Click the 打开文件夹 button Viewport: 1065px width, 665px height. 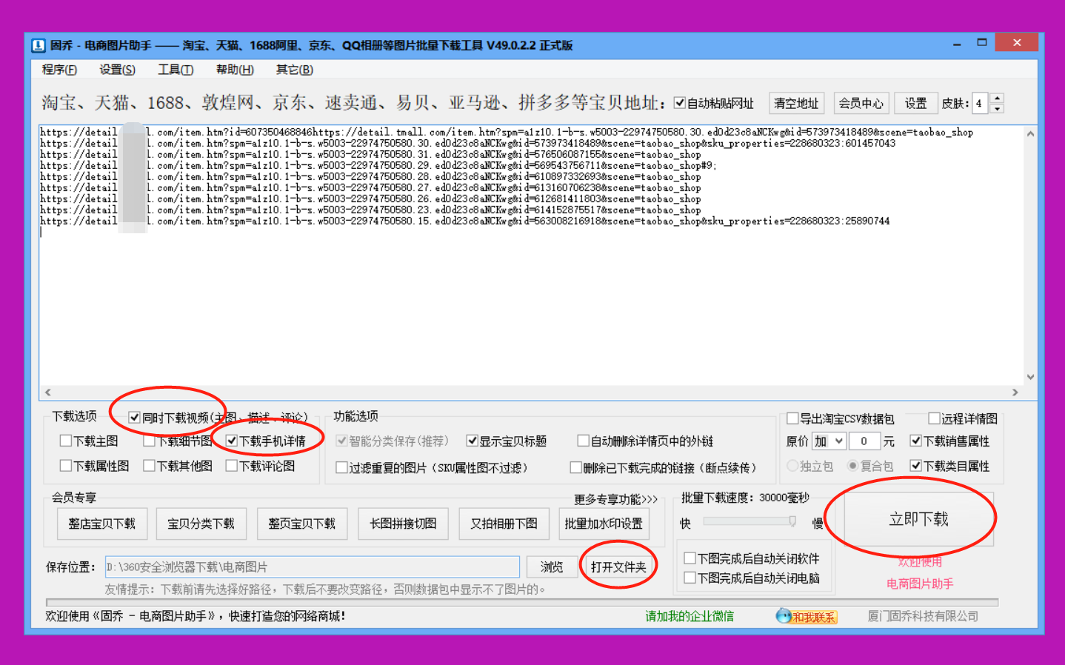618,567
